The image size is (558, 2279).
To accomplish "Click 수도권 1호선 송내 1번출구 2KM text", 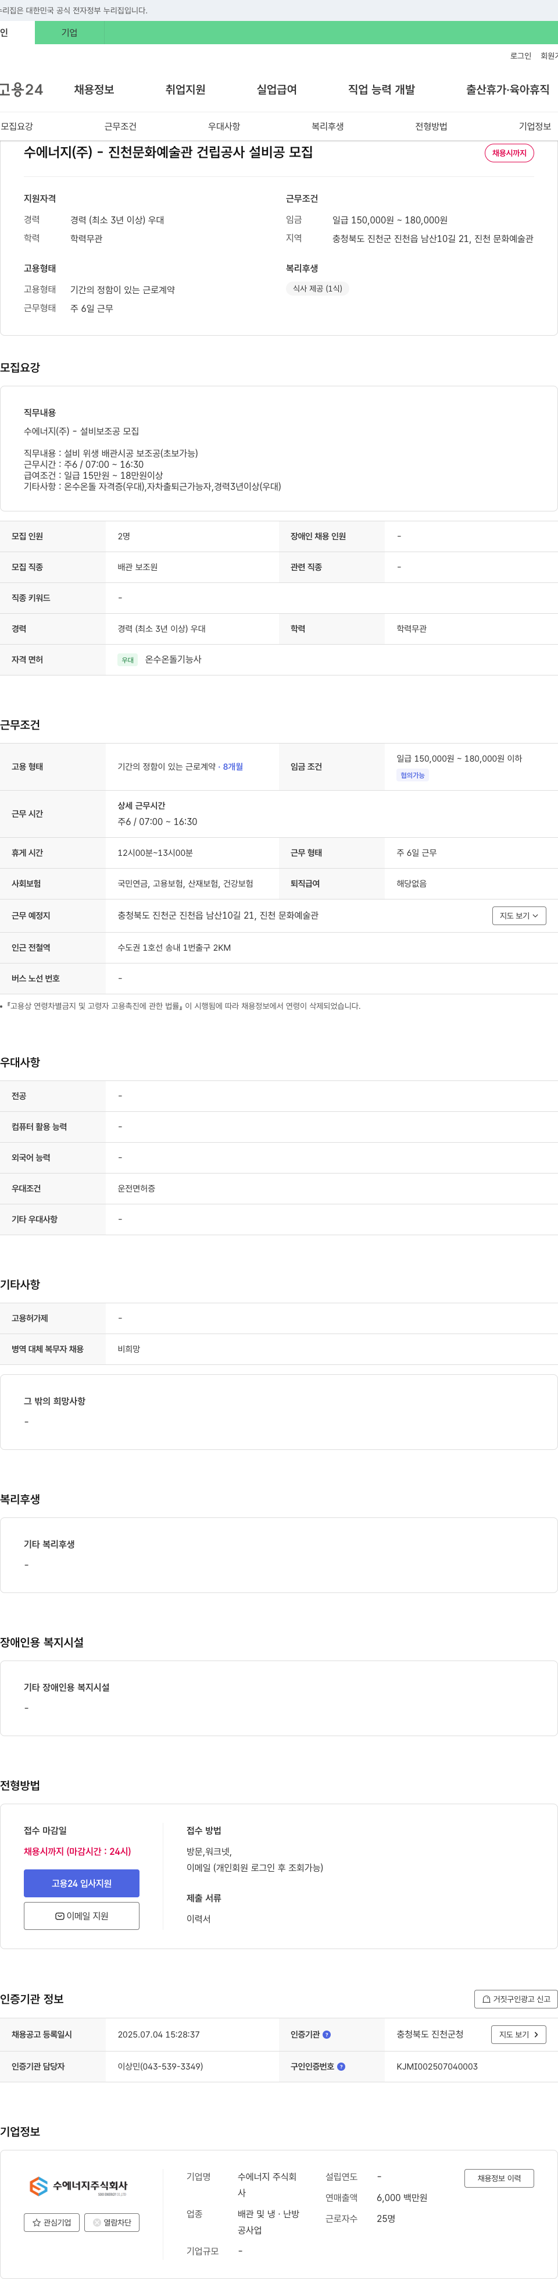I will [174, 948].
